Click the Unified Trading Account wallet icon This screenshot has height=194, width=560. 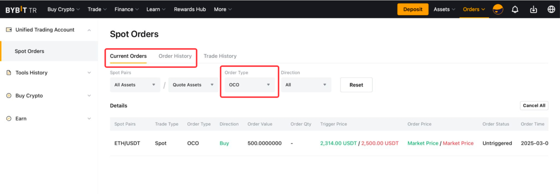click(x=9, y=30)
